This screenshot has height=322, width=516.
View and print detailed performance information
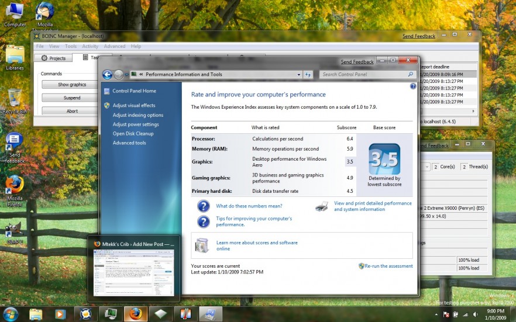point(373,206)
